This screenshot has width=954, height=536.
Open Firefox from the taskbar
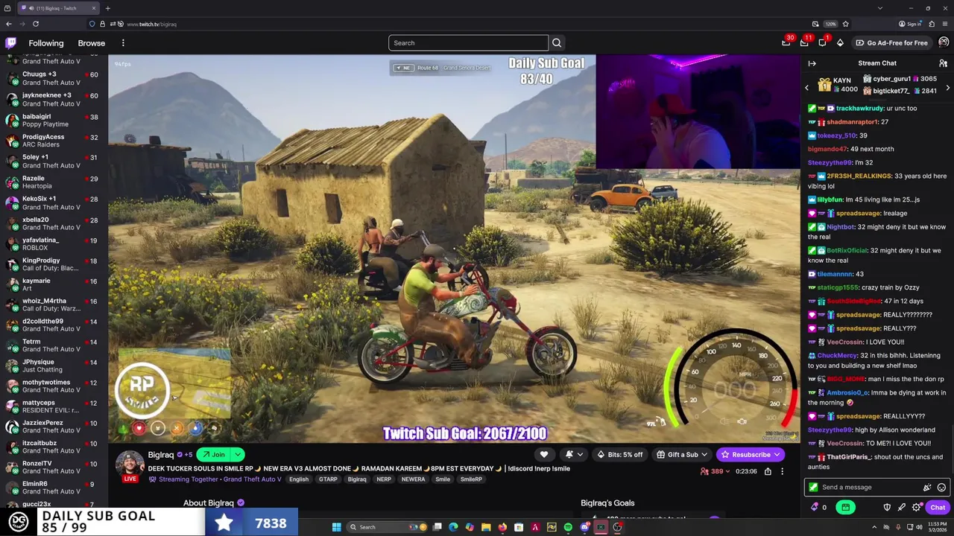tap(502, 527)
